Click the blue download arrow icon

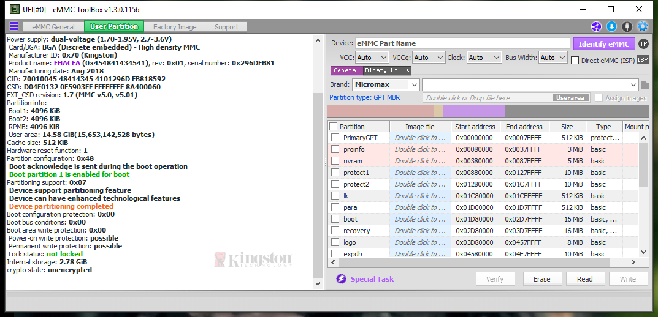click(x=611, y=26)
